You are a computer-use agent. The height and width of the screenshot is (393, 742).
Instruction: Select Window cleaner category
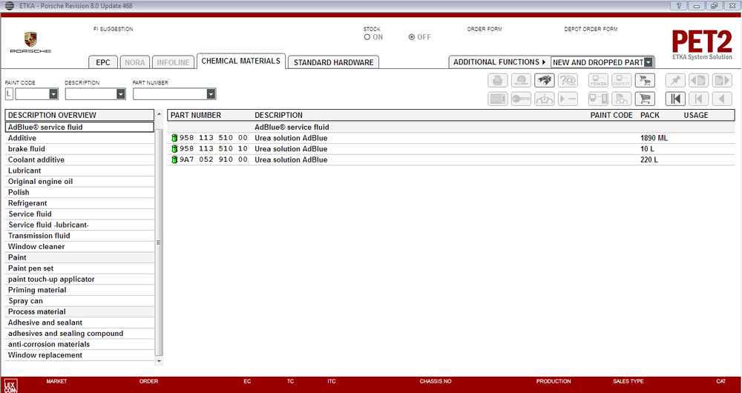click(x=79, y=246)
